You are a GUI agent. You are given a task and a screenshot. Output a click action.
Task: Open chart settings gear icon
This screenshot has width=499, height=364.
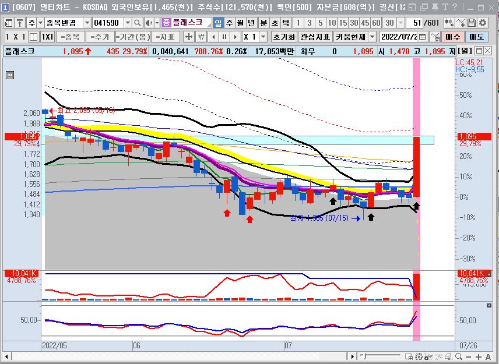click(x=483, y=23)
